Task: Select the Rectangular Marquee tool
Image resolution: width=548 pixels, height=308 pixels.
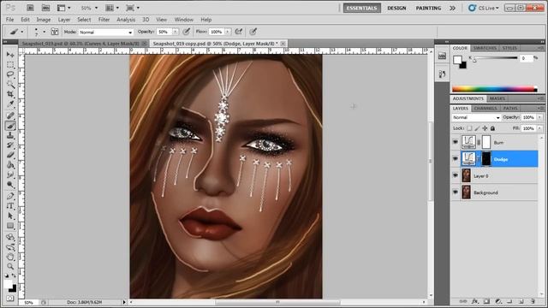Action: click(x=10, y=65)
